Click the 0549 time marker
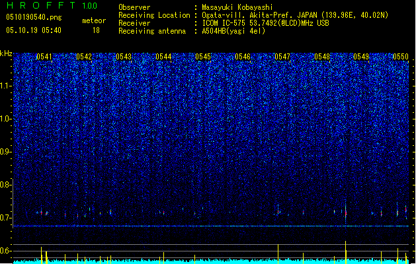 361,57
